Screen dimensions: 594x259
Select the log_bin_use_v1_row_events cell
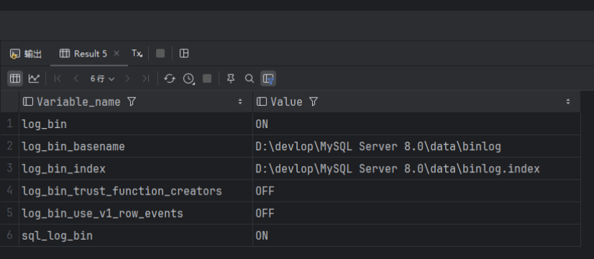[x=136, y=213]
